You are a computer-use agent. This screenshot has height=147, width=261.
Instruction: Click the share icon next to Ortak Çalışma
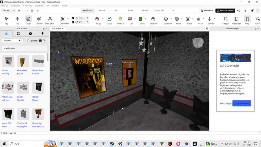238,10
